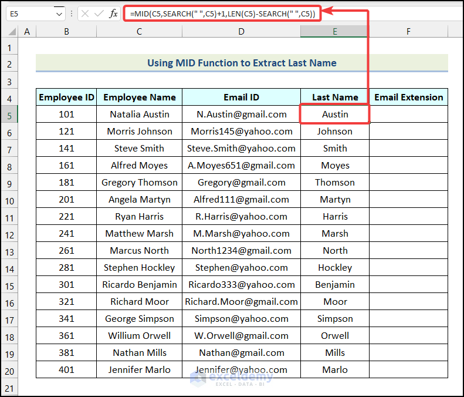This screenshot has width=464, height=397.
Task: Click cell 'Morris145@yahoo.com'
Action: pyautogui.click(x=241, y=131)
